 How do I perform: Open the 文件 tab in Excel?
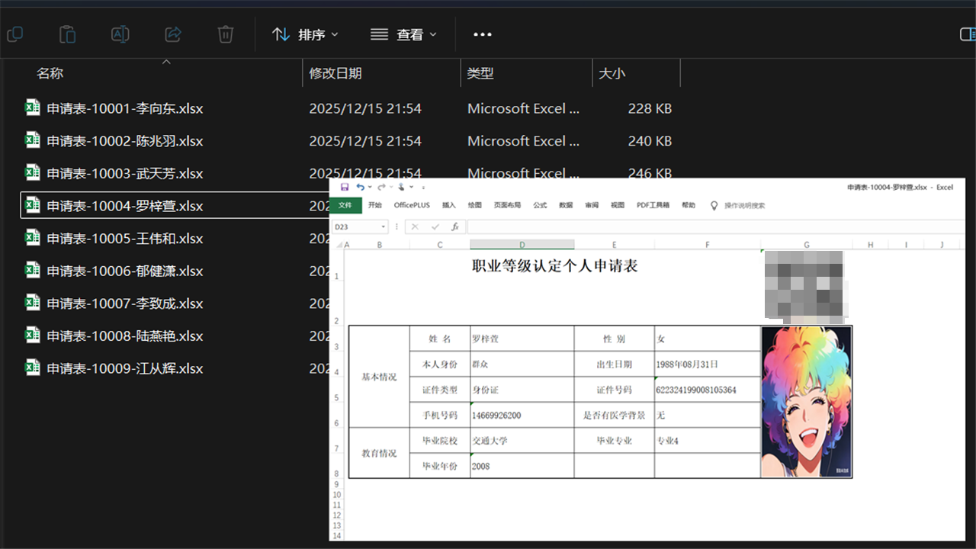[345, 205]
